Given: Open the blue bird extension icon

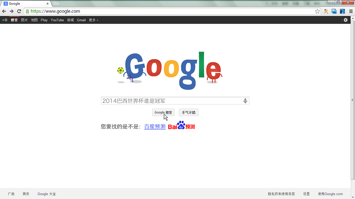Looking at the screenshot, I should click(x=343, y=11).
